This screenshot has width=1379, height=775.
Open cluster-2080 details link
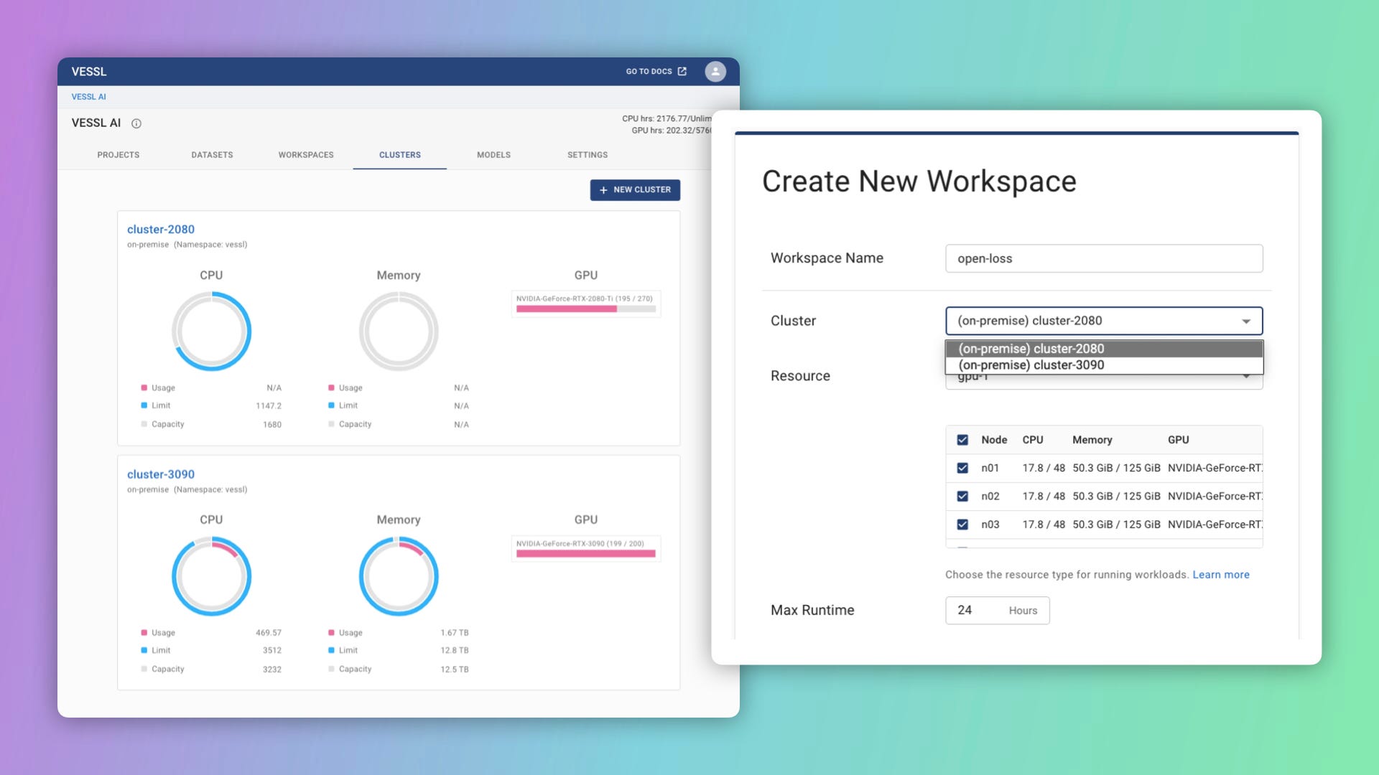pos(161,230)
